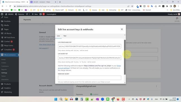This screenshot has height=102, width=181.
Task: Go to WooCommerce Reports submenu
Action: pos(4,69)
